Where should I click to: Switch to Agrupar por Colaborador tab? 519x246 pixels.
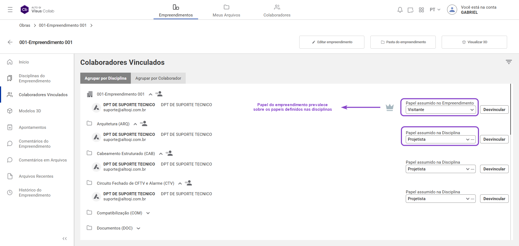(x=158, y=78)
